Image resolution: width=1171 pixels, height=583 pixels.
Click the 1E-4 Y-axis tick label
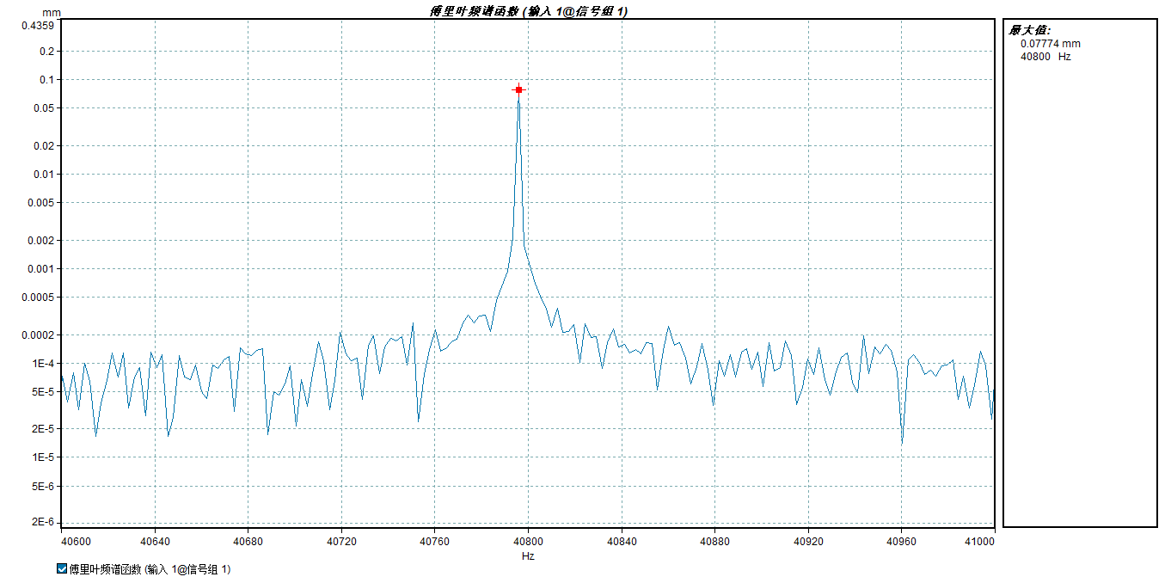pos(43,364)
